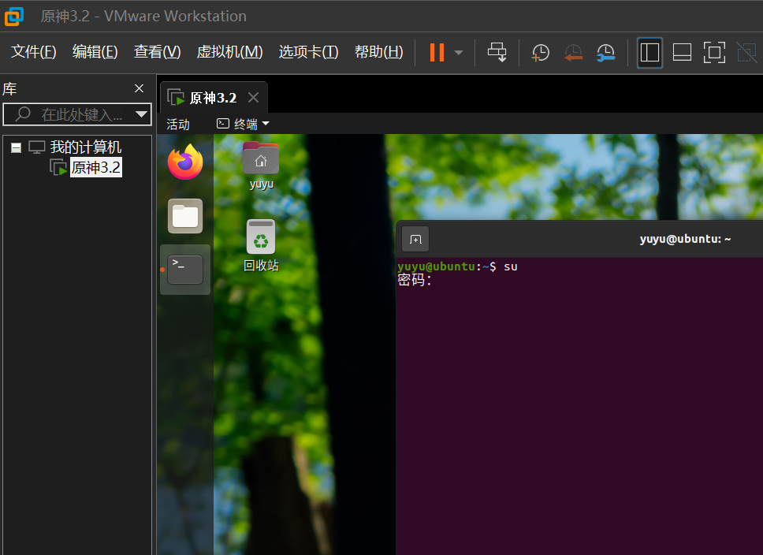Screen dimensions: 763x555
Task: Enter full screen mode
Action: (714, 53)
